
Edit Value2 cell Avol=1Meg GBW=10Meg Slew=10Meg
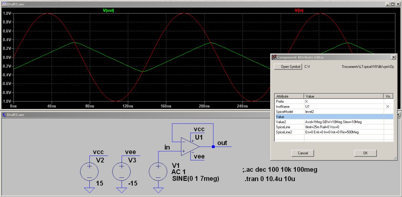pos(344,121)
